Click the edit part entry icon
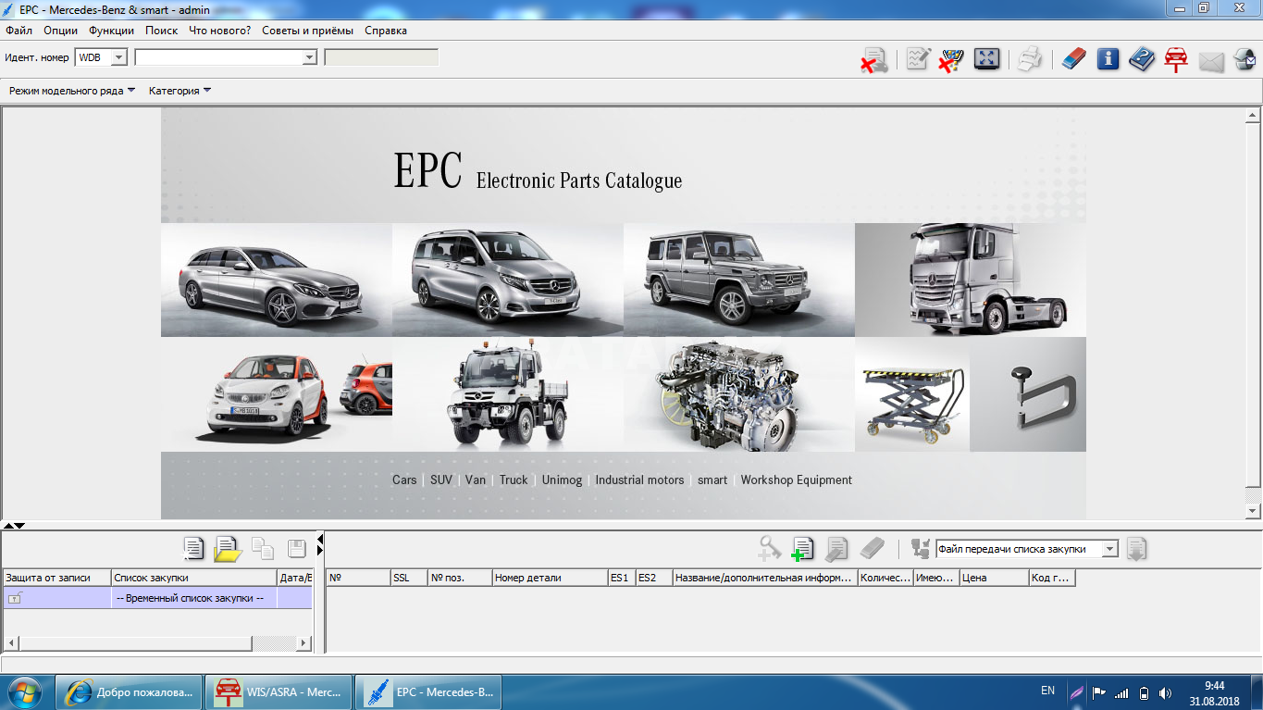 click(x=836, y=549)
